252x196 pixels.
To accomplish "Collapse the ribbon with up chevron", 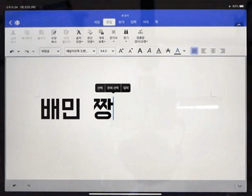I will (x=239, y=25).
